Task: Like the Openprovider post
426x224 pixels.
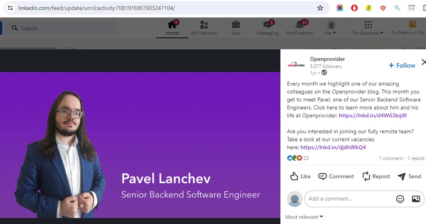Action: click(x=300, y=176)
